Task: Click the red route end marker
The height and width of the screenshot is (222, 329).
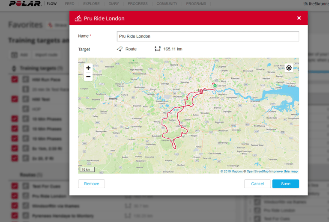Action: 201,91
